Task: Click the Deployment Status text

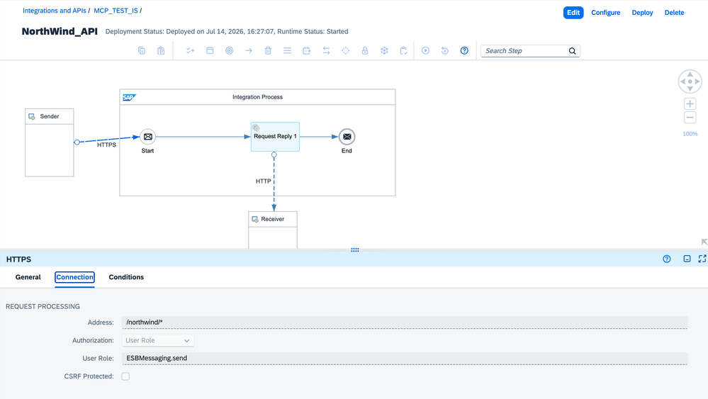Action: pyautogui.click(x=227, y=32)
